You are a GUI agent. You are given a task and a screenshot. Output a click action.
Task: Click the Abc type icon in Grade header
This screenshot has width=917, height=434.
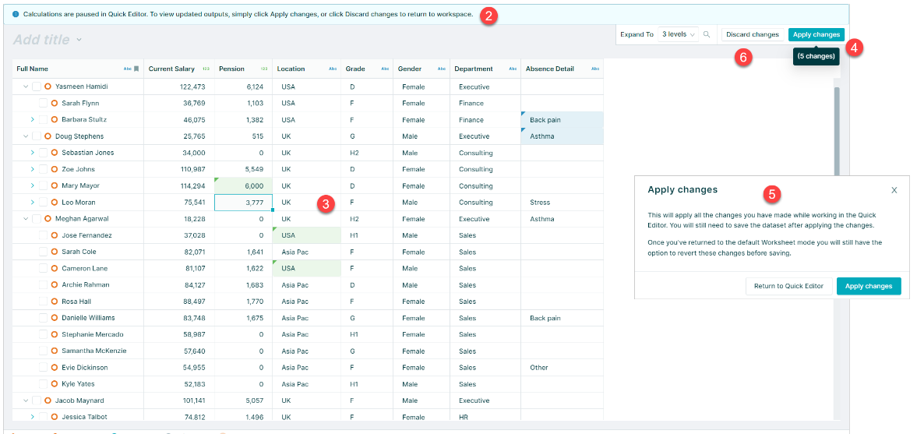[385, 69]
